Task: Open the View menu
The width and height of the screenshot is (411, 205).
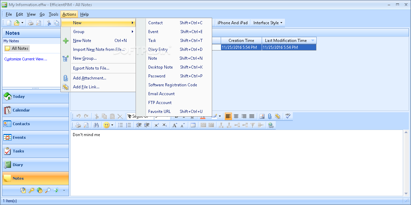Action: (31, 14)
